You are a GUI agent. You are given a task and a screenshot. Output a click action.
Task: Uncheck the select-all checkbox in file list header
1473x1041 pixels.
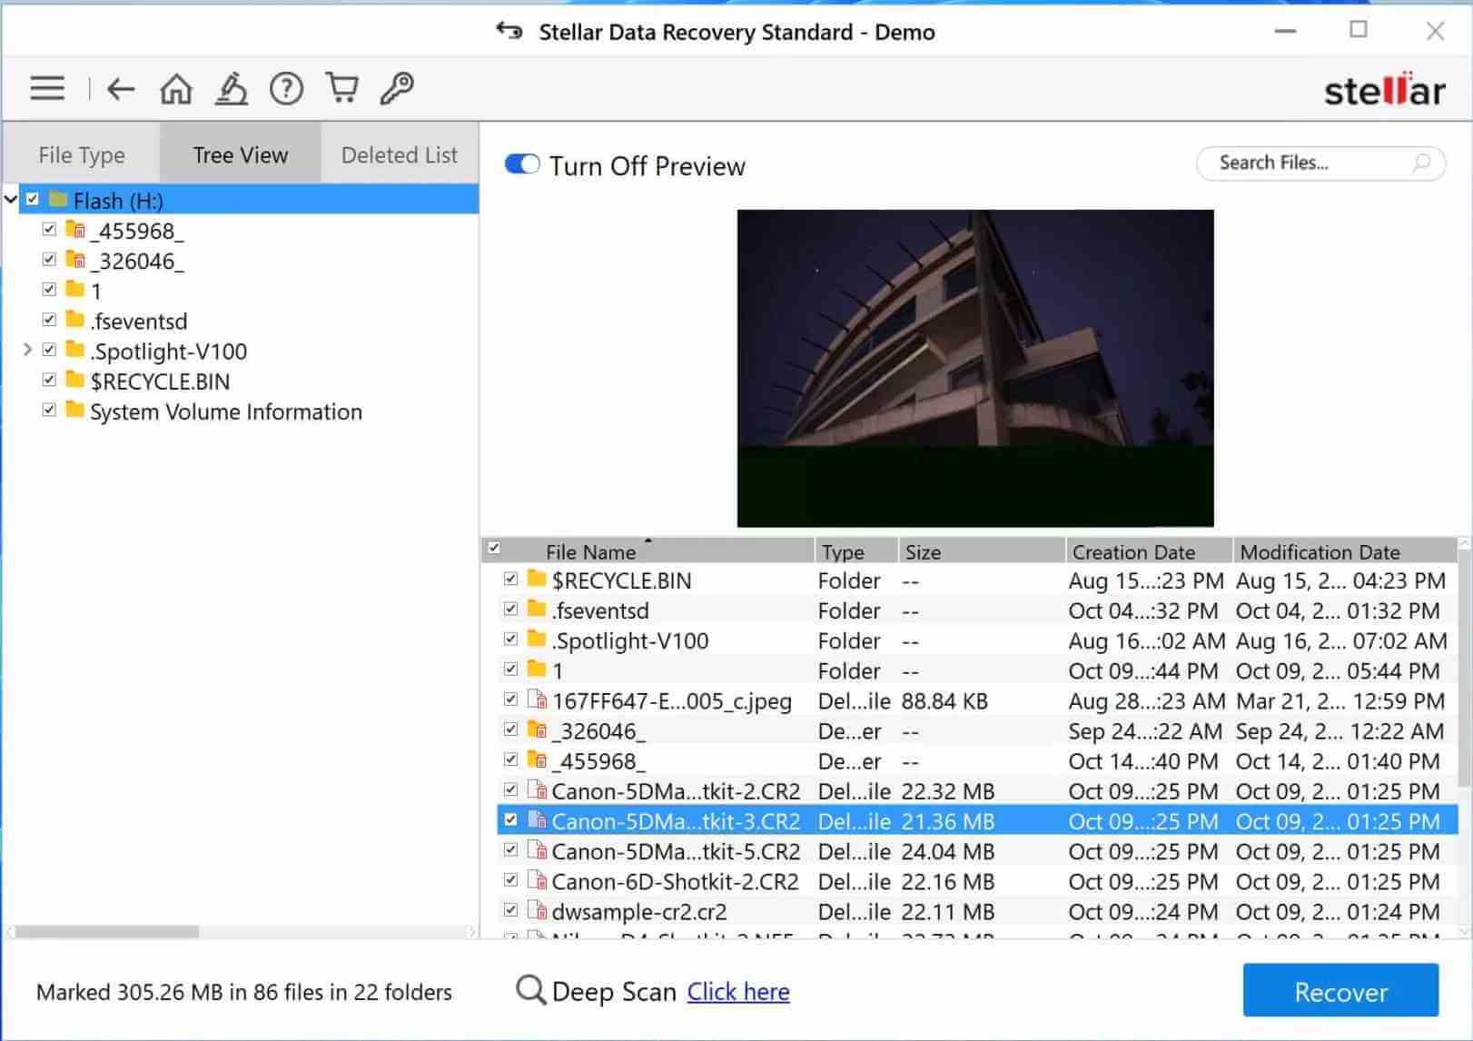click(x=494, y=548)
